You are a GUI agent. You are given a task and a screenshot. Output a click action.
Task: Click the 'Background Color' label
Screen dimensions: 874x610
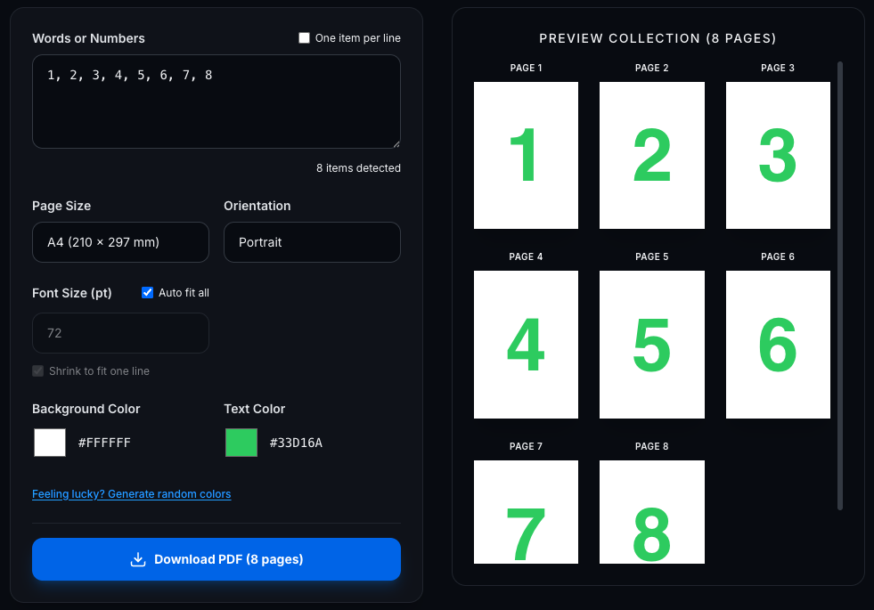click(x=86, y=409)
